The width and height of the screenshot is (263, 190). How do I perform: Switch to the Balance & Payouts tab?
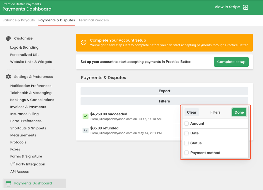(18, 20)
